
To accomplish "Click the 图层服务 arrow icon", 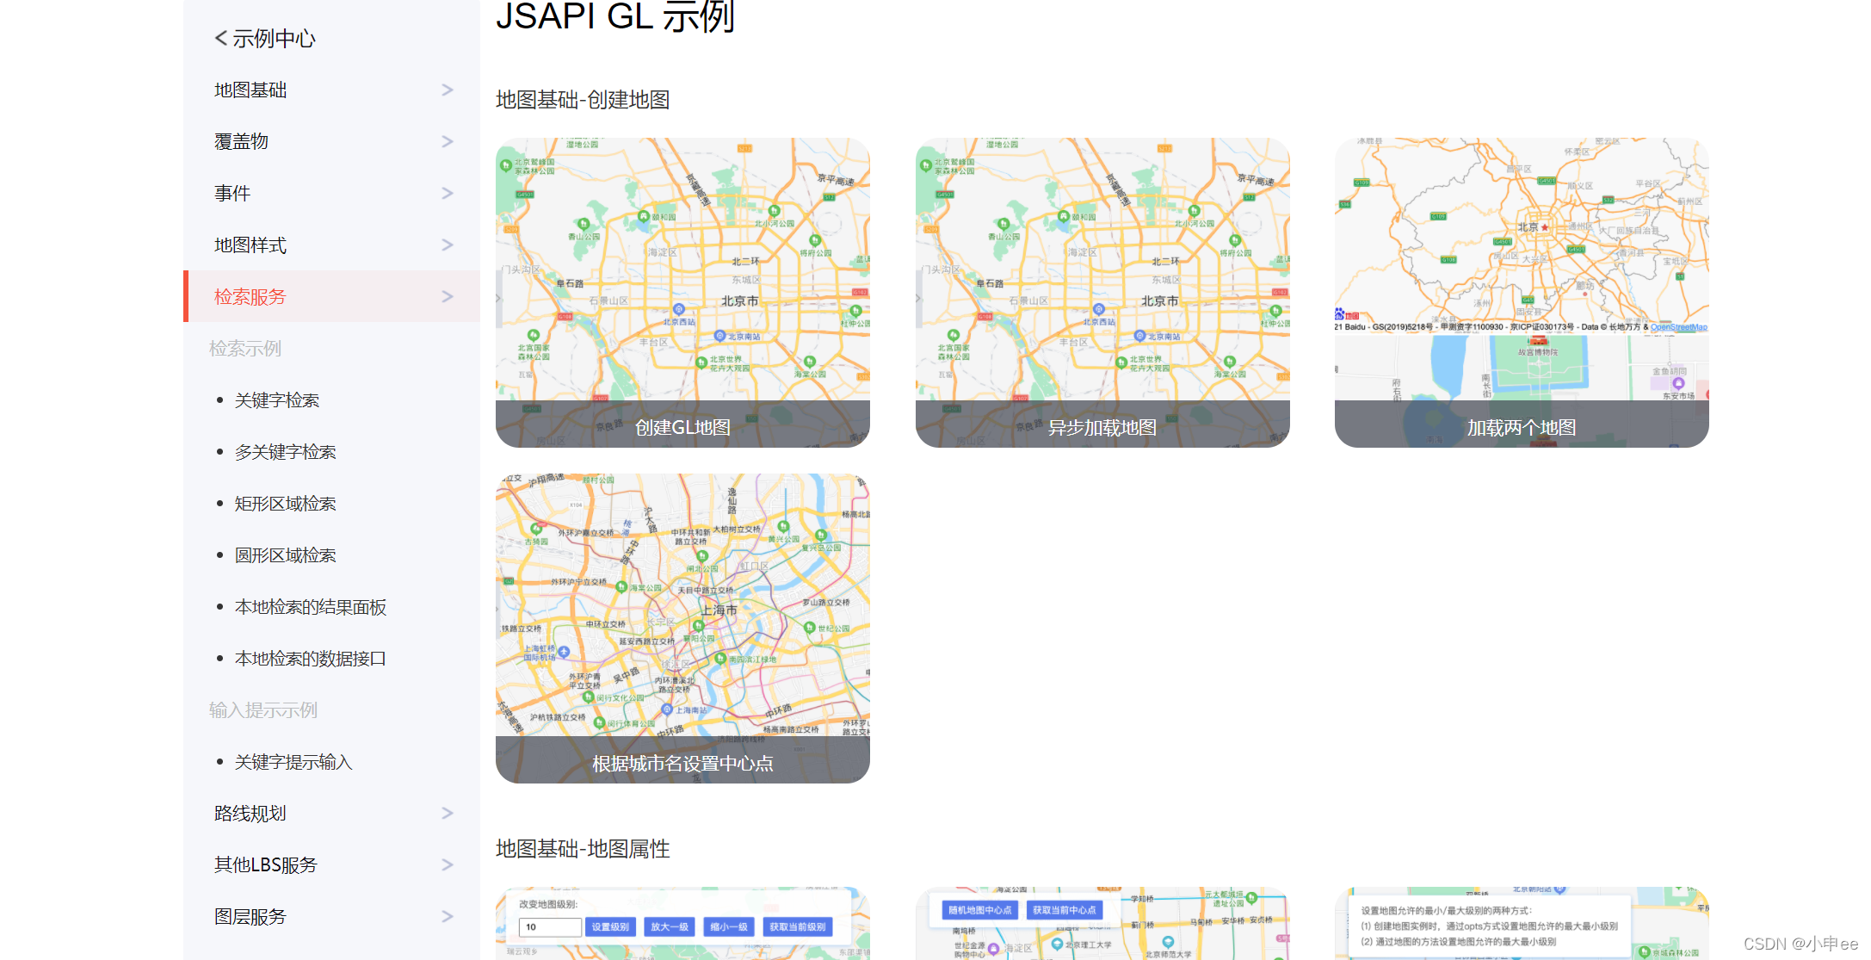I will (x=447, y=916).
